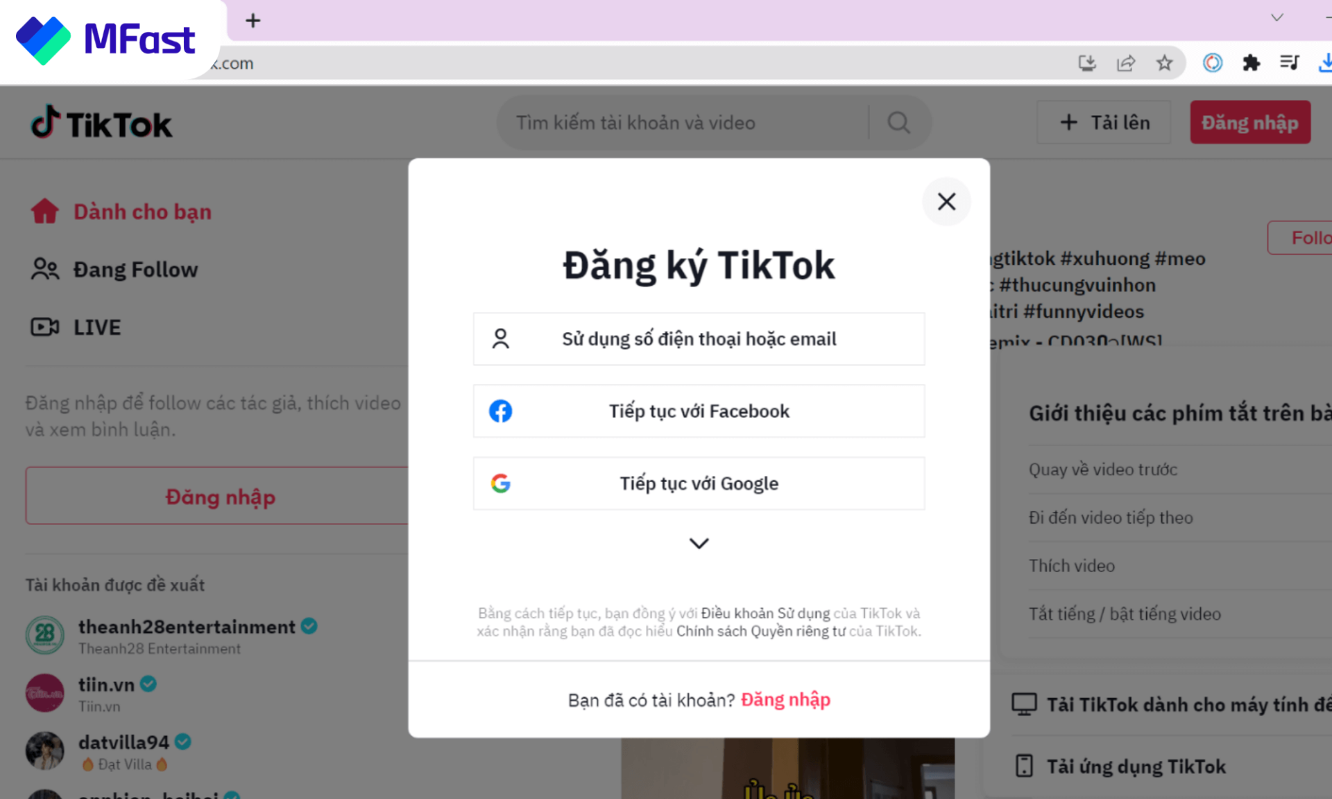Click tiin.vn avatar
This screenshot has width=1332, height=799.
[44, 692]
